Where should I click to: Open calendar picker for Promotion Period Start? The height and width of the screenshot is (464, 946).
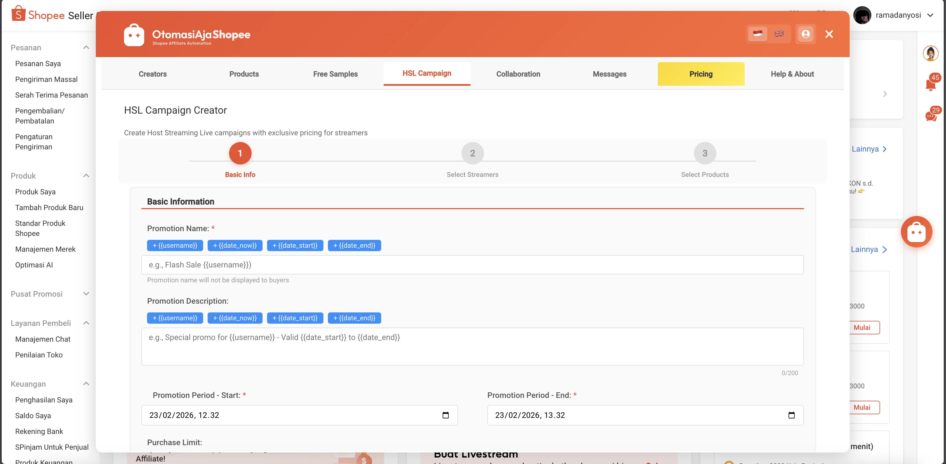tap(445, 415)
